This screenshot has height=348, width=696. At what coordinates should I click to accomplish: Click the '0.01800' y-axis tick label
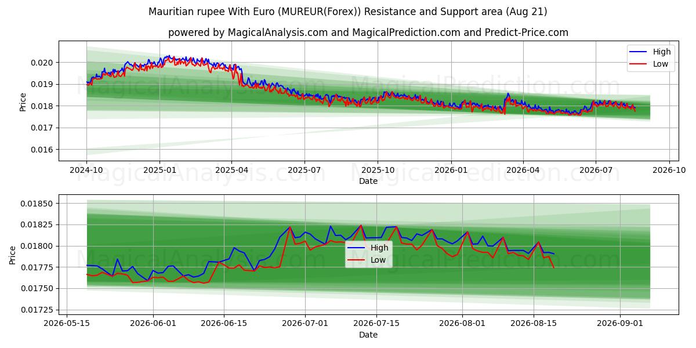click(38, 246)
